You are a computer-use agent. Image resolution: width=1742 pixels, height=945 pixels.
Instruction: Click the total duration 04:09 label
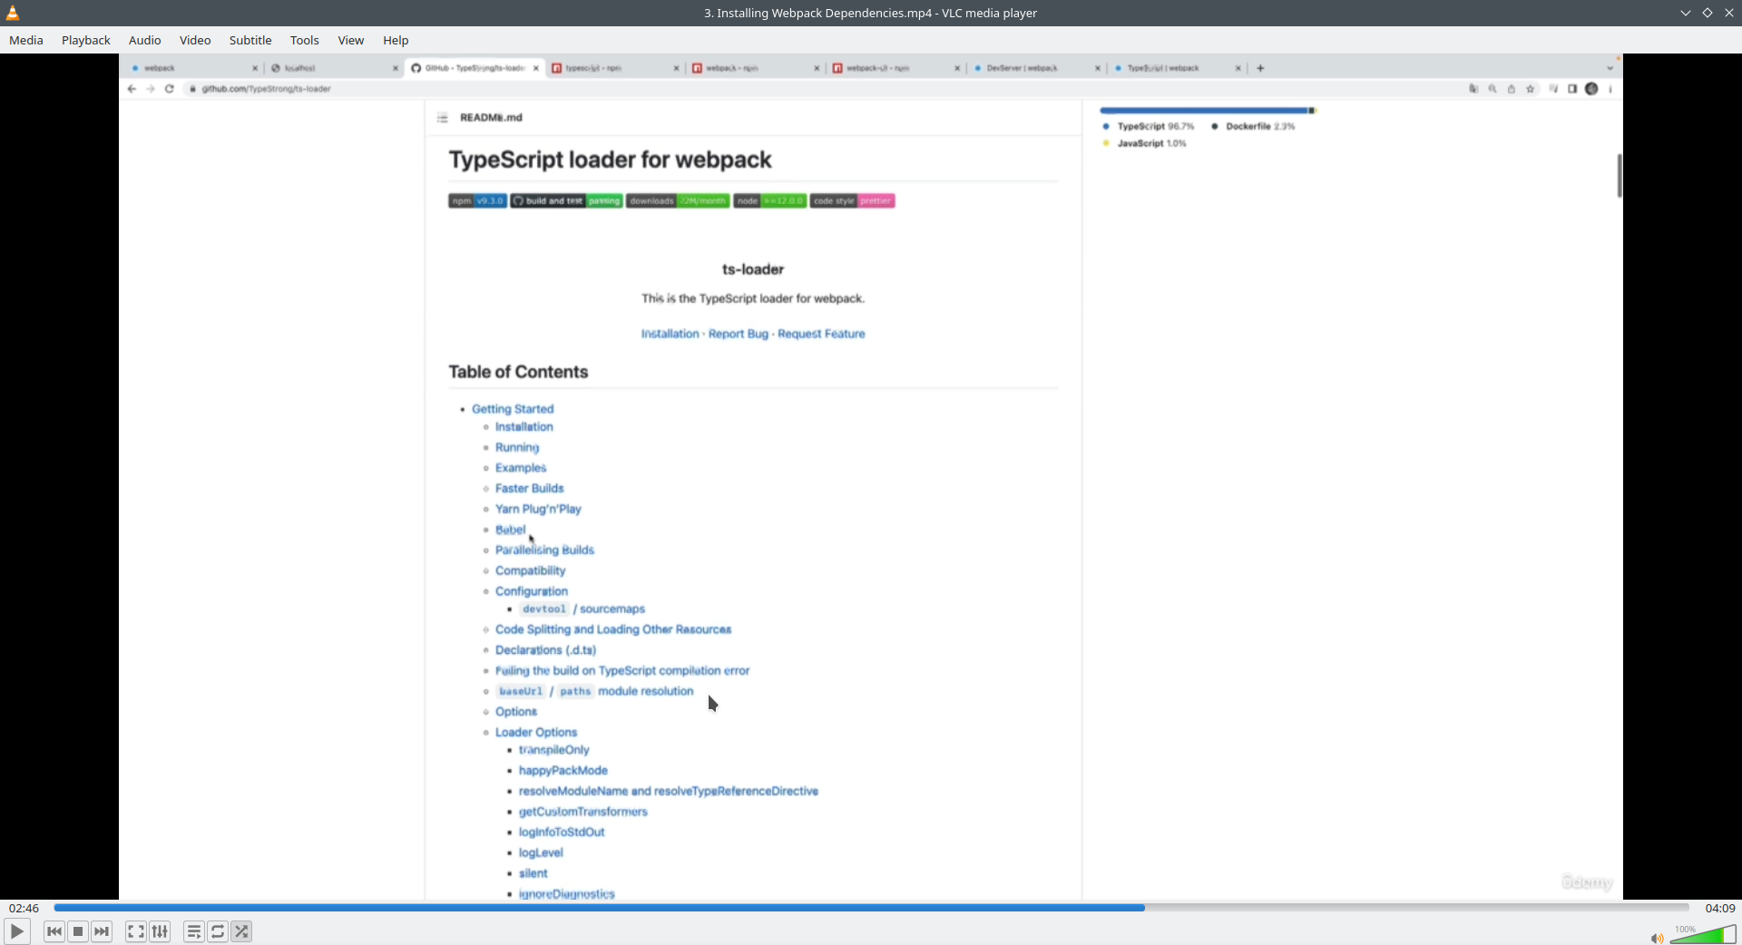point(1720,908)
